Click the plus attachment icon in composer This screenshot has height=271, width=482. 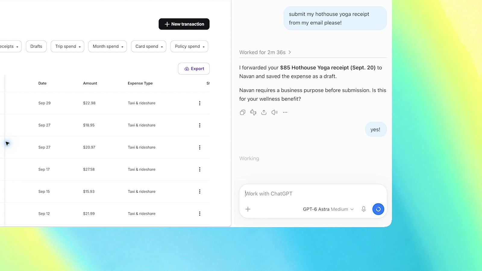point(248,209)
